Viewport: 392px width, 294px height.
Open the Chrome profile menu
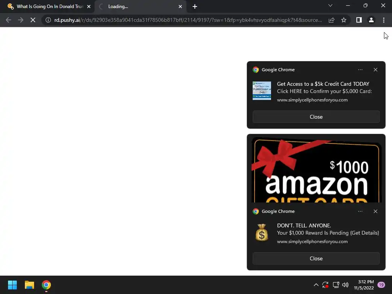(371, 20)
